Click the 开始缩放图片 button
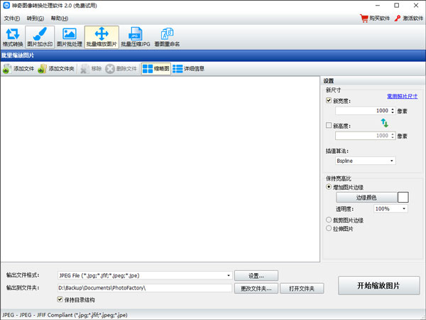 click(378, 285)
